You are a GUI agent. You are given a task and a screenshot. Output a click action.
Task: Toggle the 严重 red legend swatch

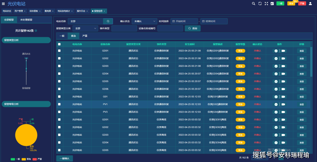[x=35, y=159]
